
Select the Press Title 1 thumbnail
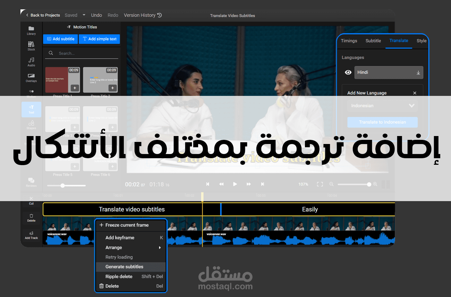(62, 80)
